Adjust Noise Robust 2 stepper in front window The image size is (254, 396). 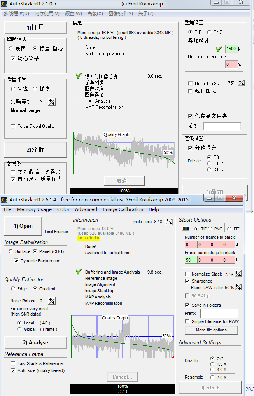click(52, 301)
